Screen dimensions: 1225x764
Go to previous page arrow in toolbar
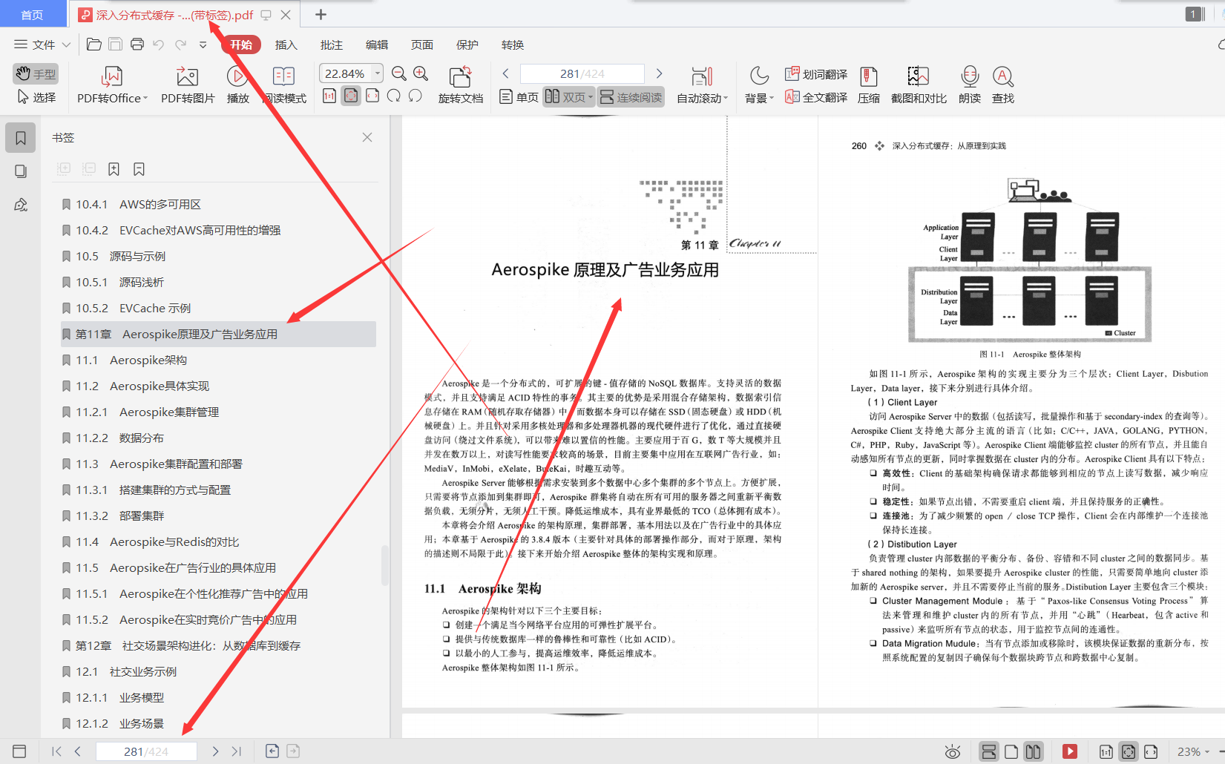[506, 73]
